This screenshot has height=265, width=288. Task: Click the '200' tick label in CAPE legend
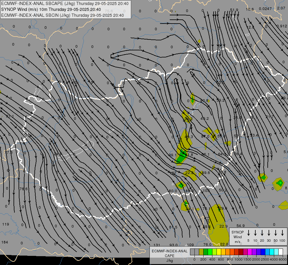click(x=203, y=259)
